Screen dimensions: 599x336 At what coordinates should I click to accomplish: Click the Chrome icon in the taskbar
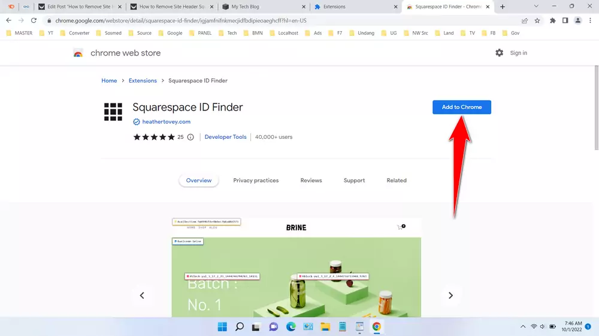(x=377, y=327)
